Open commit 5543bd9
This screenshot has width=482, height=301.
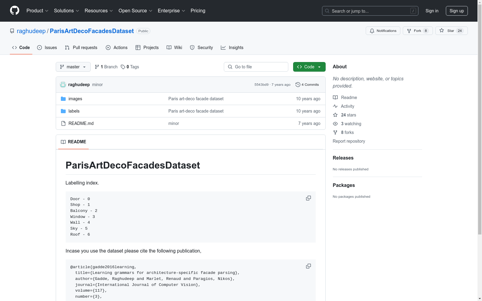[261, 85]
